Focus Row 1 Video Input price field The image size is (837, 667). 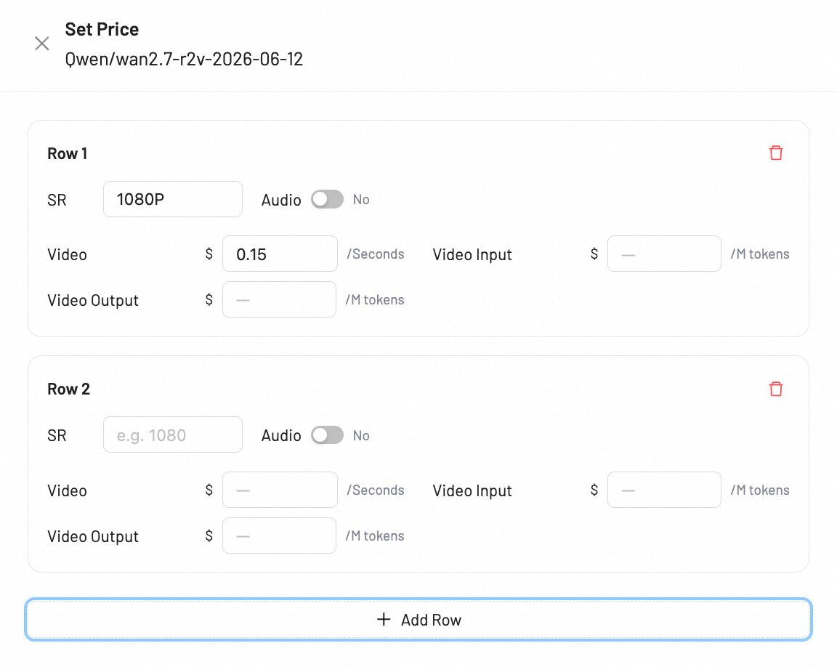click(664, 254)
